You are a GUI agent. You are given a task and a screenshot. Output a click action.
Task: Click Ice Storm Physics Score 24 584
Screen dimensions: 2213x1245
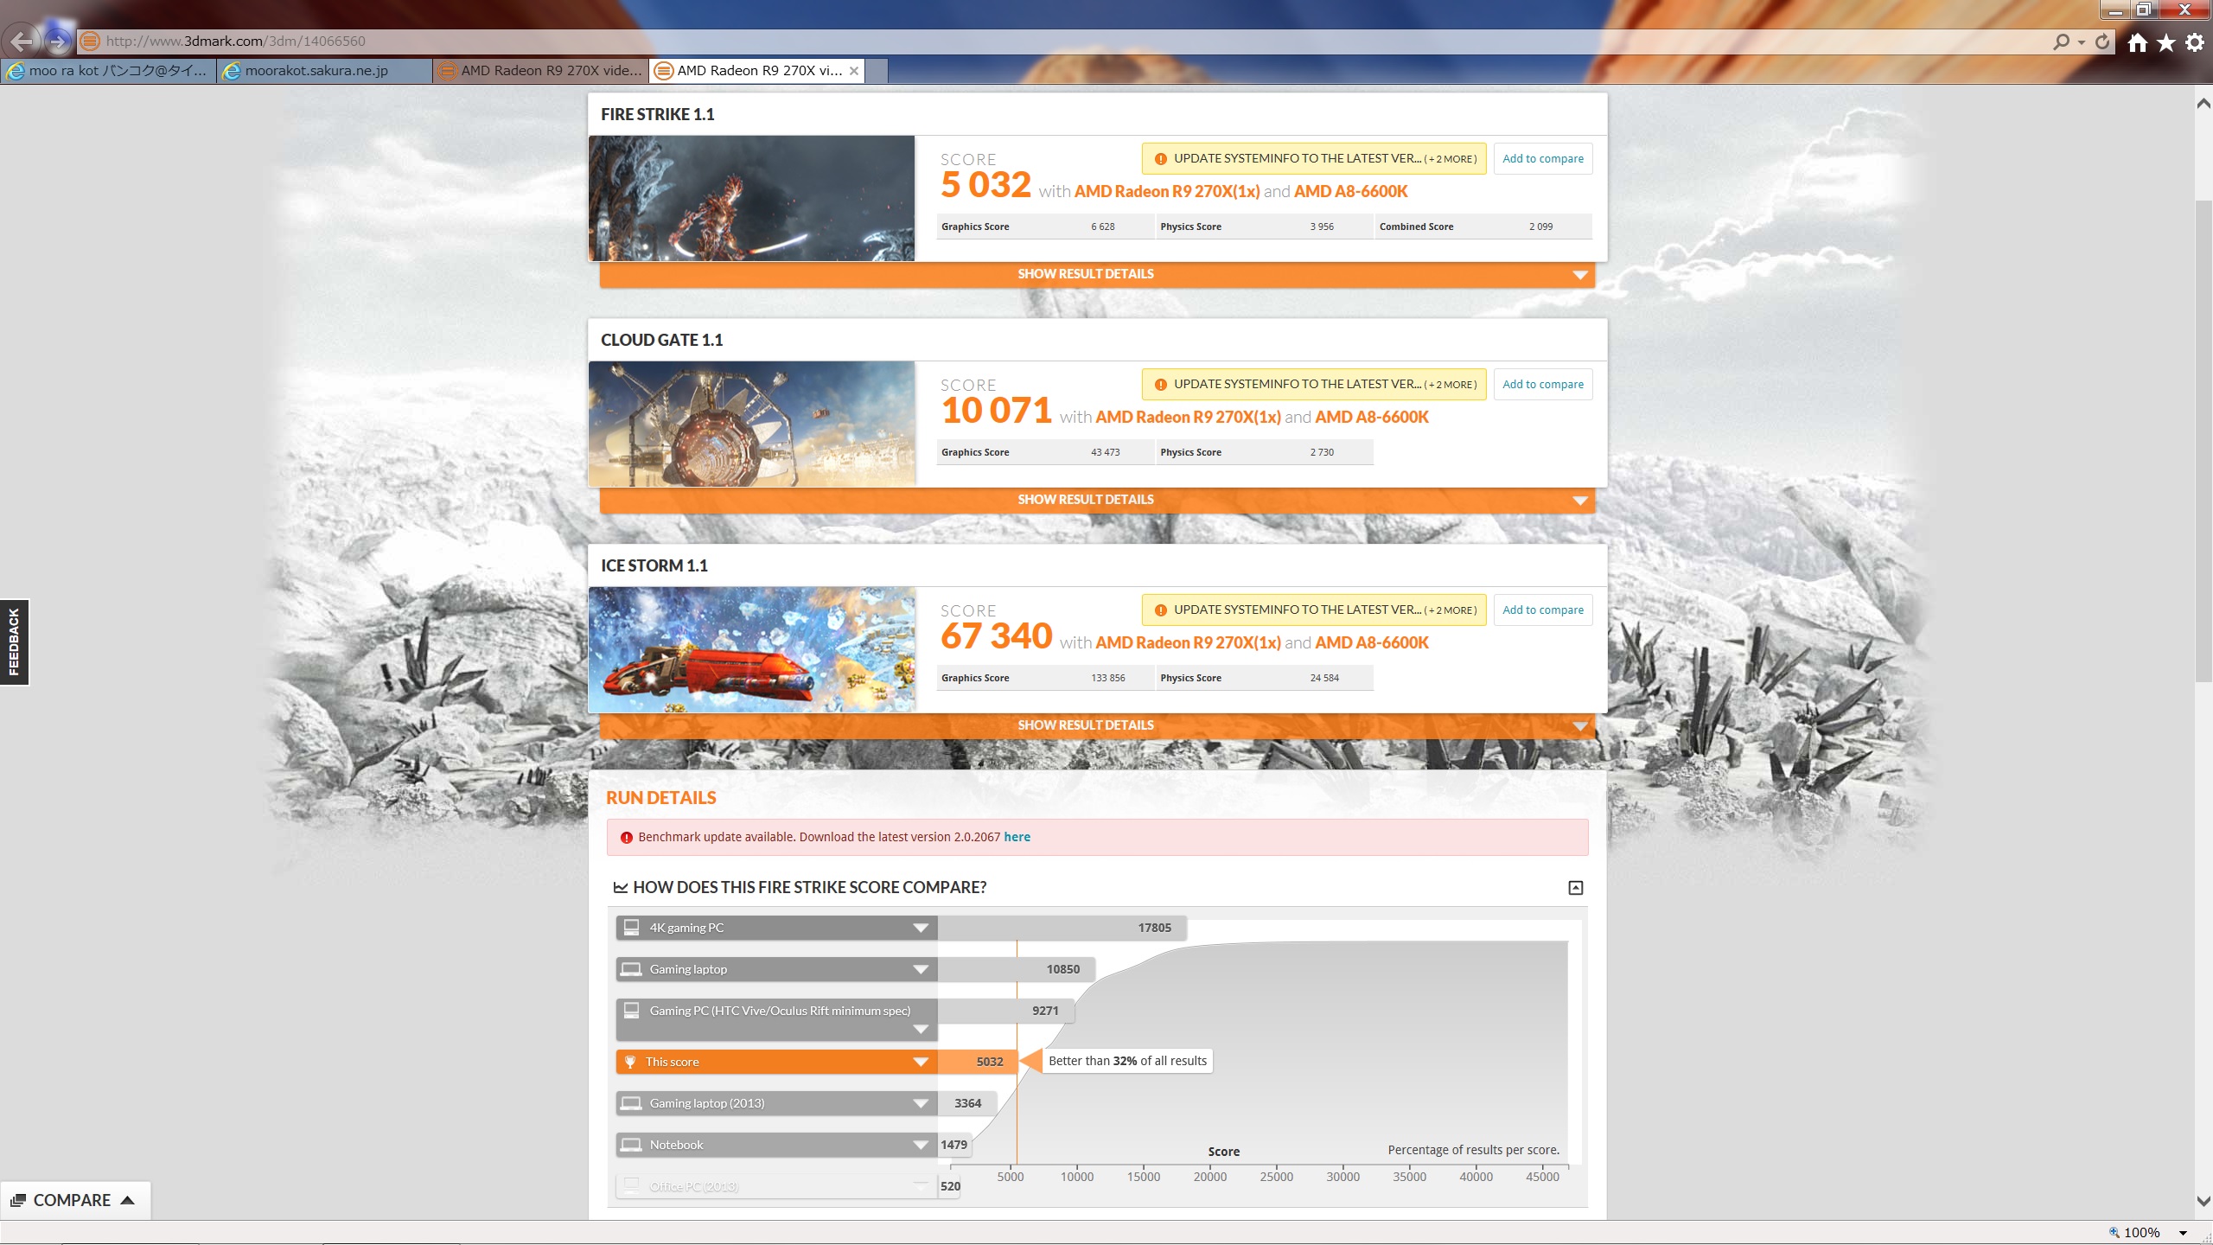(x=1323, y=678)
